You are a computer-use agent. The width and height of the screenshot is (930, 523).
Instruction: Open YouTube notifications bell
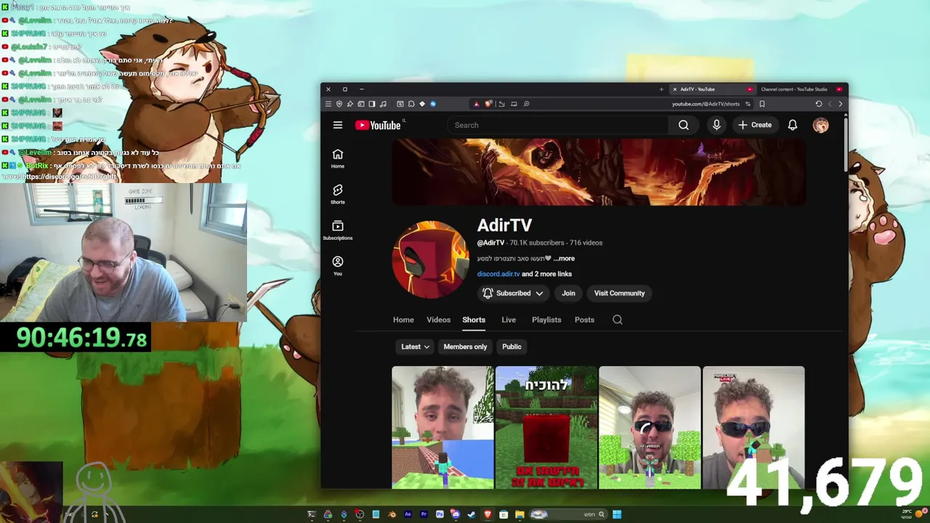793,125
